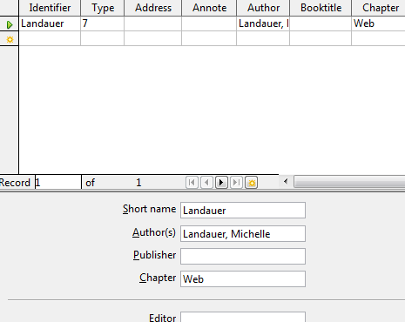Go to first record navigation button

coord(192,183)
